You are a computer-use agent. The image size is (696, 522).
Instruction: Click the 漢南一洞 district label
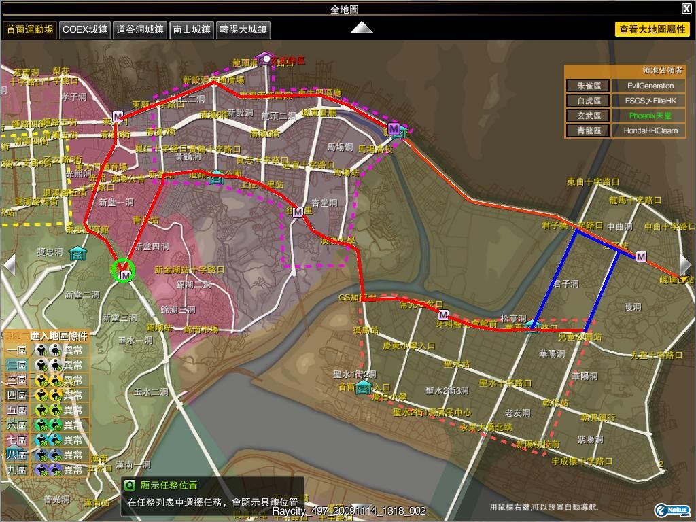[133, 465]
